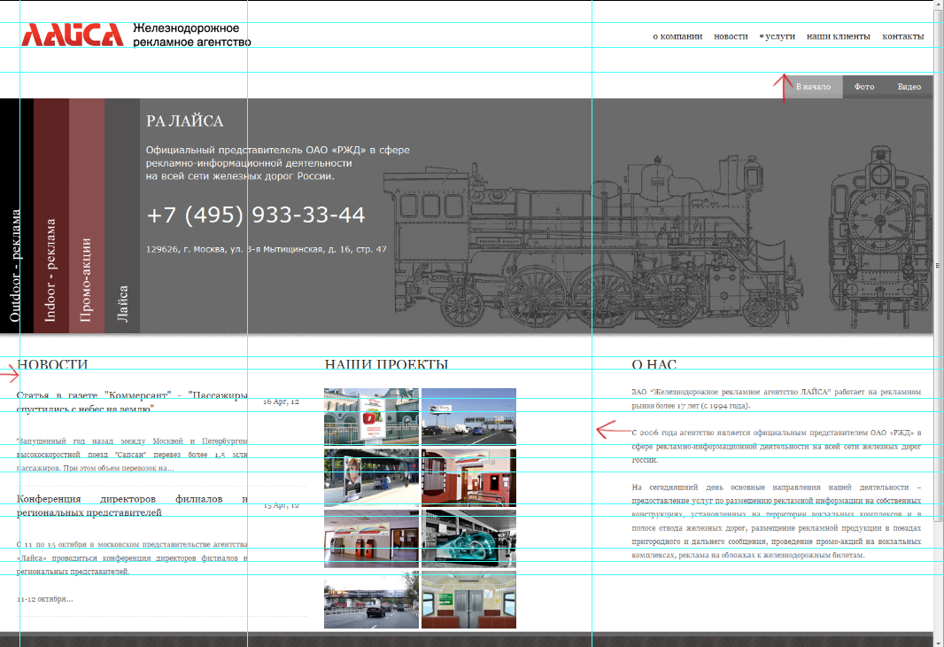
Task: Open the road traffic overpass banner thumbnail
Action: tap(371, 600)
